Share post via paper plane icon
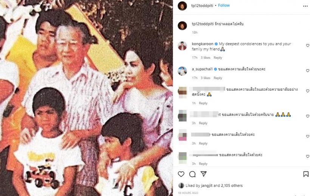The width and height of the screenshot is (310, 196). 203,174
